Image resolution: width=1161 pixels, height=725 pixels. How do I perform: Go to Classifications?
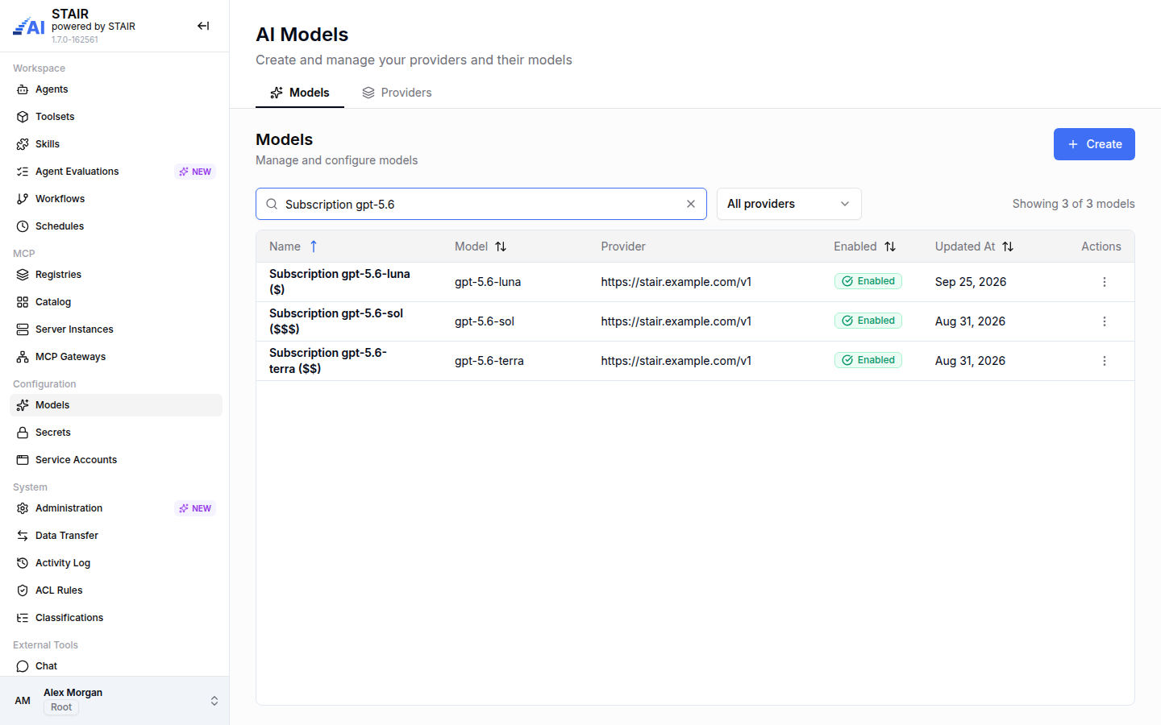[x=116, y=618]
